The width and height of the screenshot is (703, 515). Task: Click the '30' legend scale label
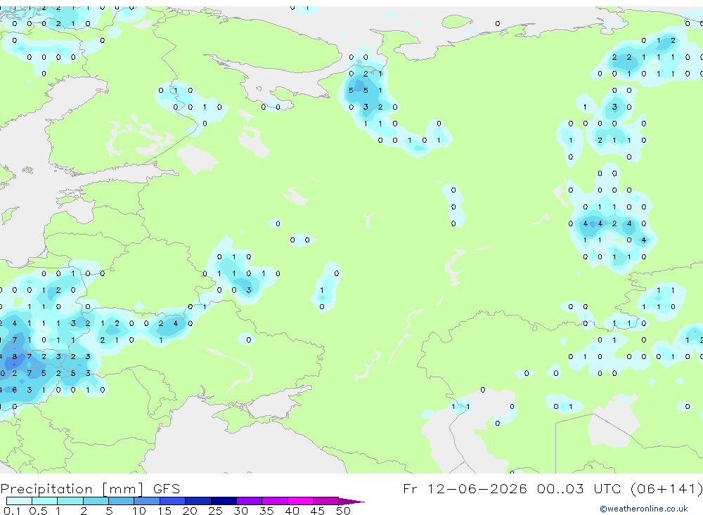(240, 511)
